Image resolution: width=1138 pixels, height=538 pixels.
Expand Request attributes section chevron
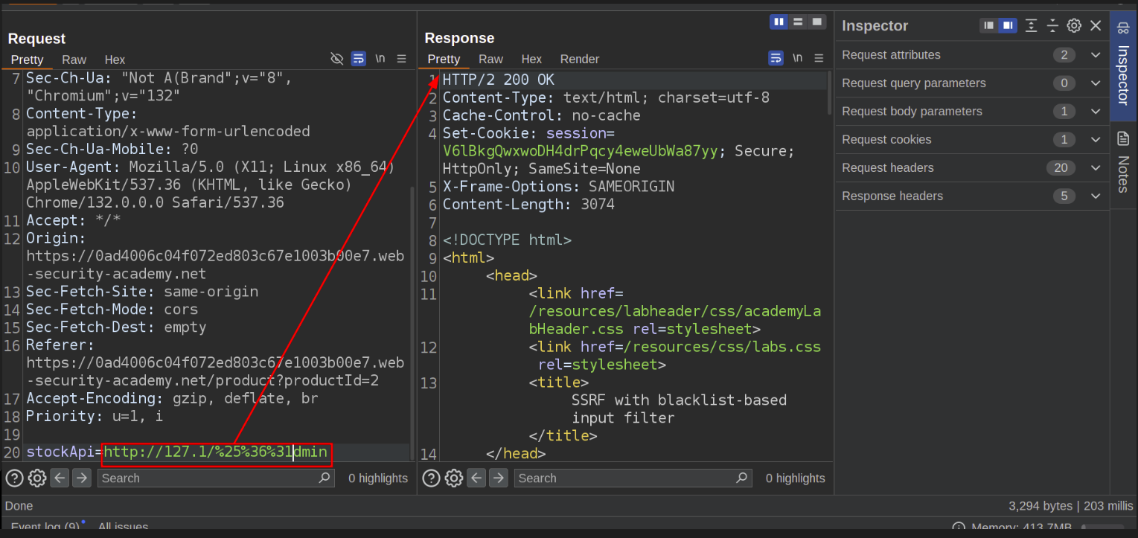(1096, 55)
